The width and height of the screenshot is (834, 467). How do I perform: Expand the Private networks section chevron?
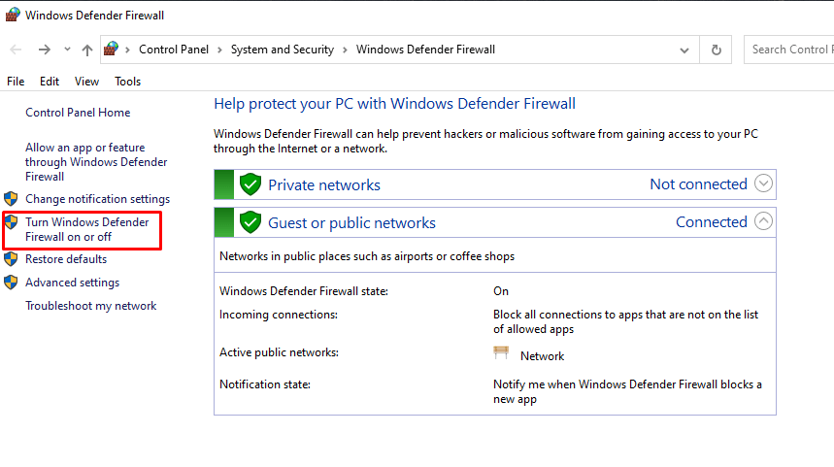(x=763, y=183)
